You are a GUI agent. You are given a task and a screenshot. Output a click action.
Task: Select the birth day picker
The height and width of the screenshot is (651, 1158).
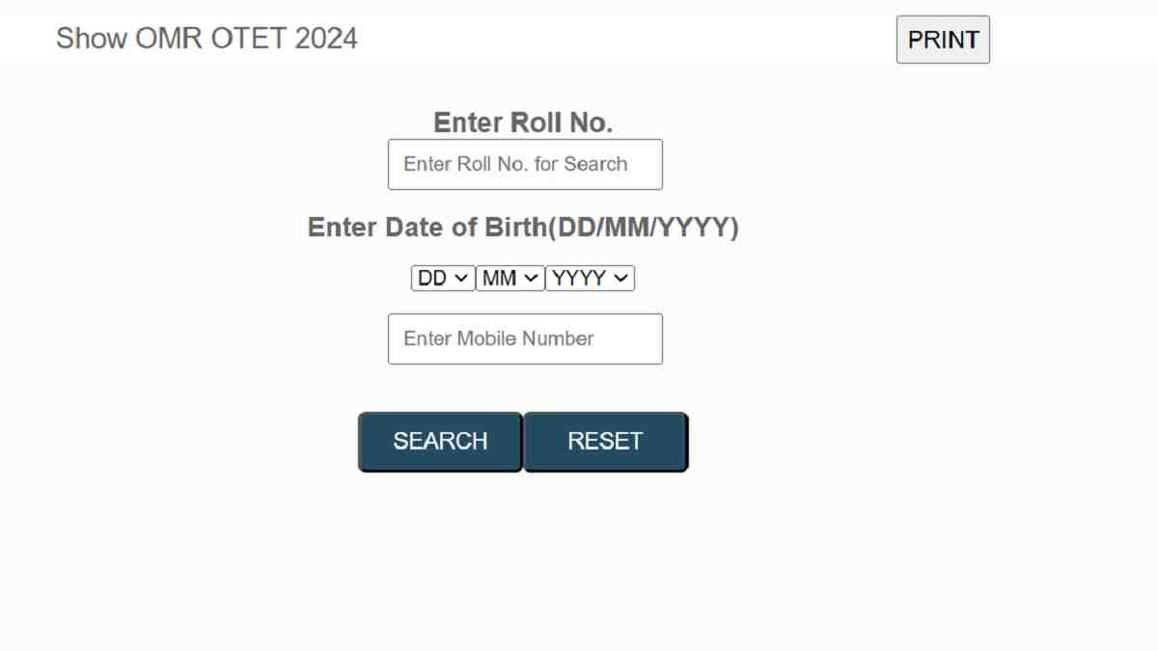443,279
